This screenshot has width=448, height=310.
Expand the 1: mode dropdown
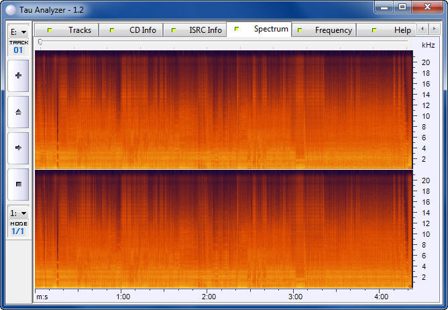18,213
